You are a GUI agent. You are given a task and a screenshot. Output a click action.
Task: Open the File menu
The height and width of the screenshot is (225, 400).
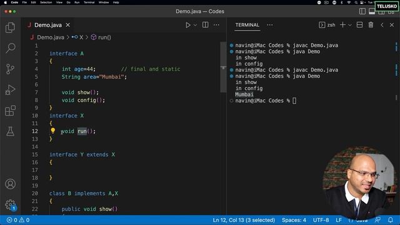pyautogui.click(x=24, y=2)
